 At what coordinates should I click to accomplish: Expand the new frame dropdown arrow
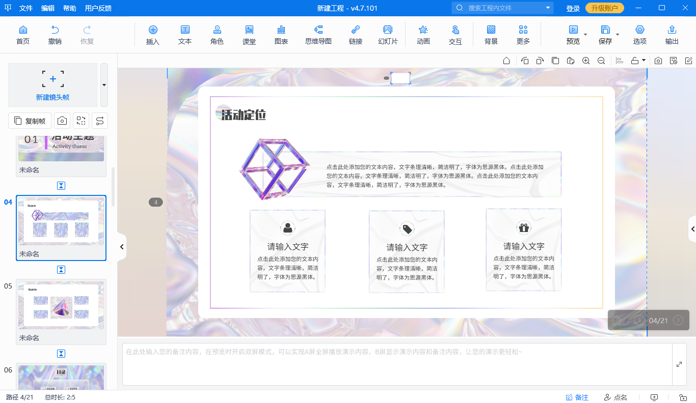[x=104, y=85]
